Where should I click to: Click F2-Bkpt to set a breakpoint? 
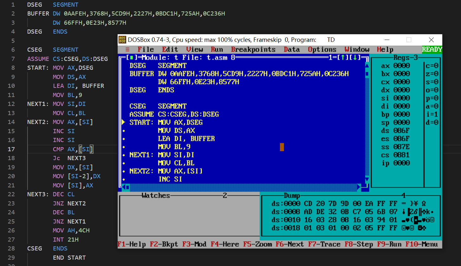[x=164, y=244]
